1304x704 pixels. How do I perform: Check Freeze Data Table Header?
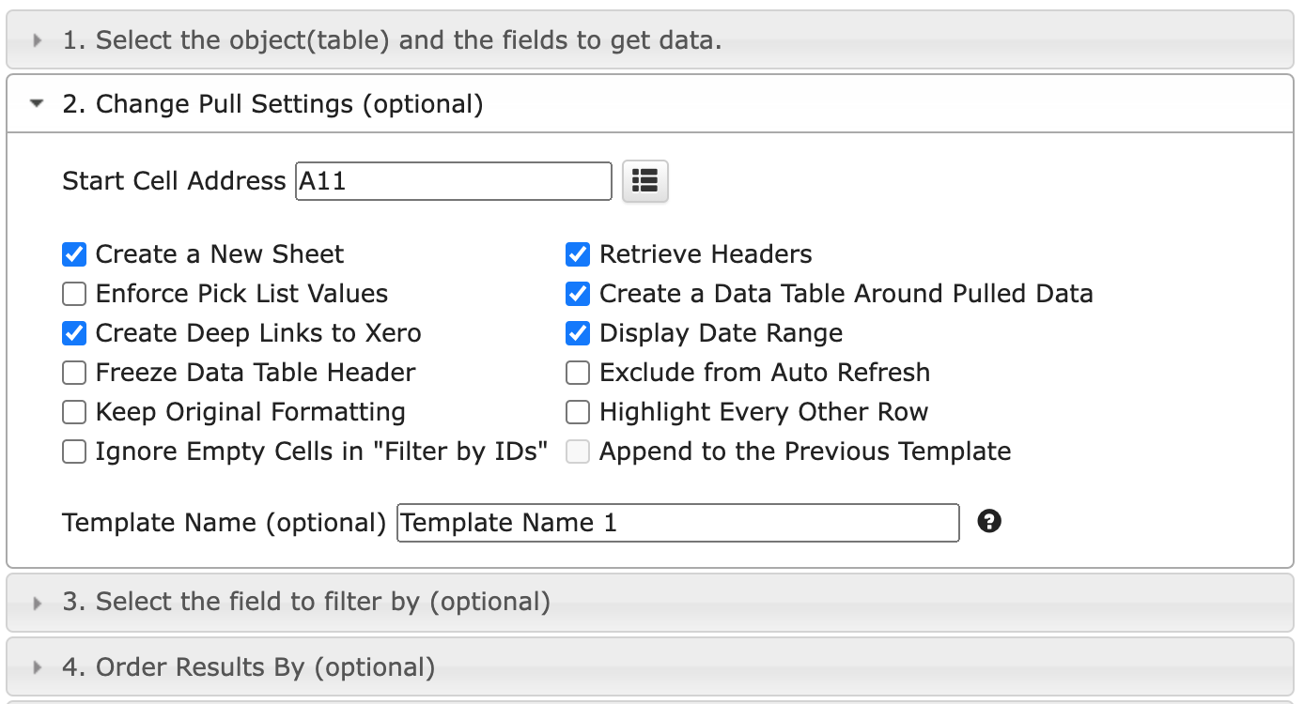tap(74, 374)
